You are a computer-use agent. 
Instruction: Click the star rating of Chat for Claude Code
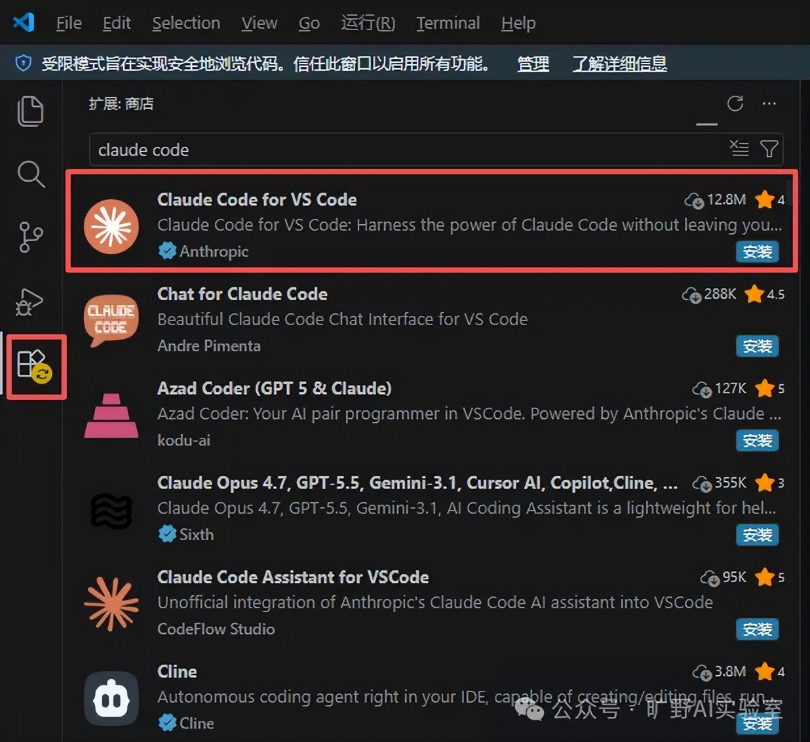[765, 294]
